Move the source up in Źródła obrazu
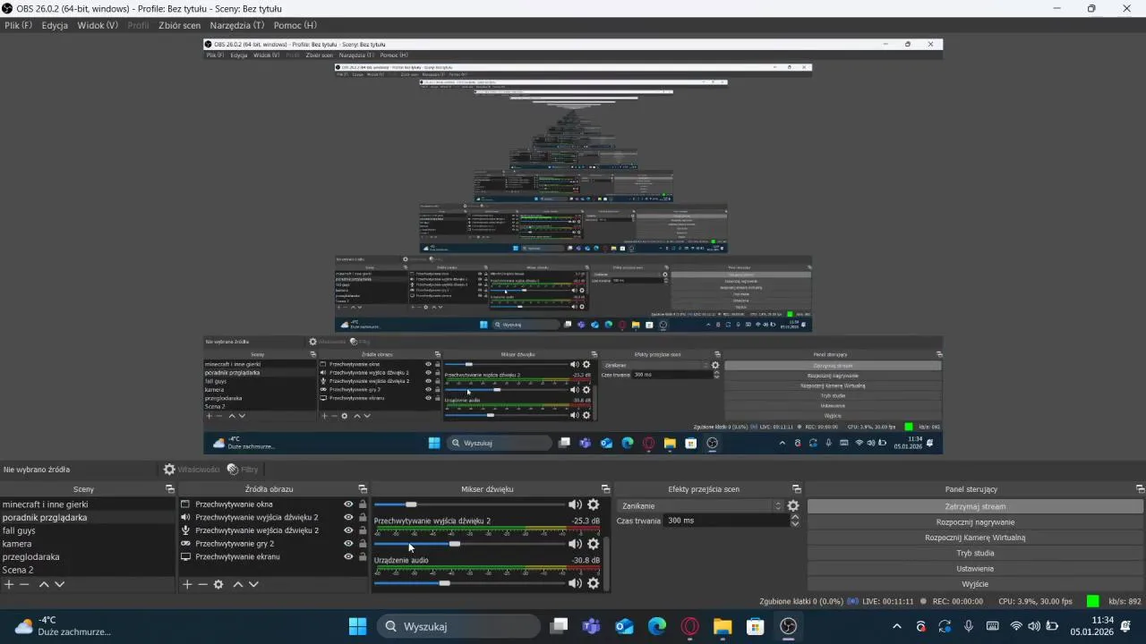 [238, 584]
